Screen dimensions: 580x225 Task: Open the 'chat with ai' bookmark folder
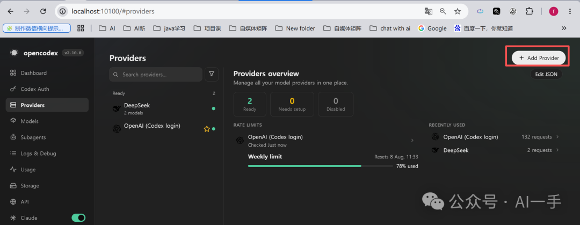390,28
